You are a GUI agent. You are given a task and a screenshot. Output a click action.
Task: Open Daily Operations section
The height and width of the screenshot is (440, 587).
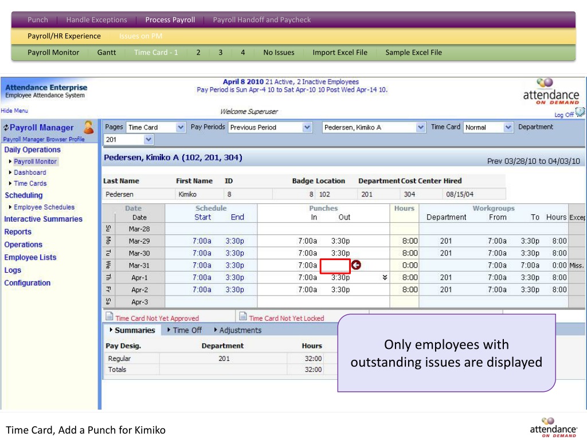click(32, 150)
